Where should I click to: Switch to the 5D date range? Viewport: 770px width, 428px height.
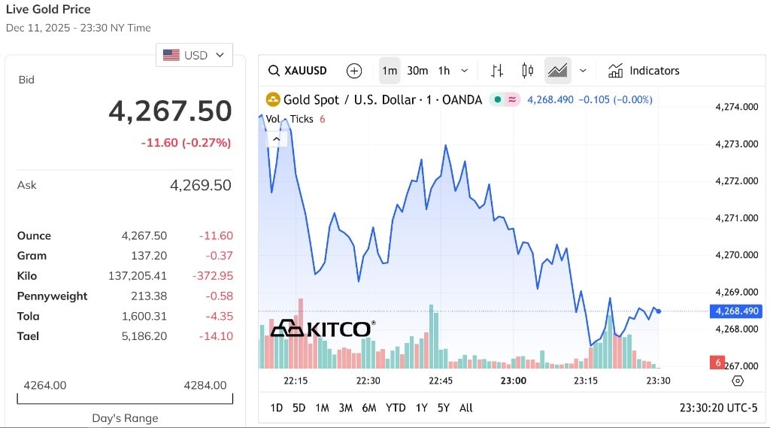coord(299,408)
